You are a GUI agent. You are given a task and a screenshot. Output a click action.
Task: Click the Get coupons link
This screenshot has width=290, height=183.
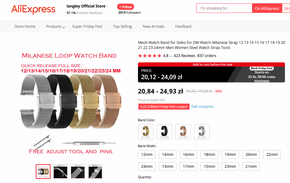point(202,107)
